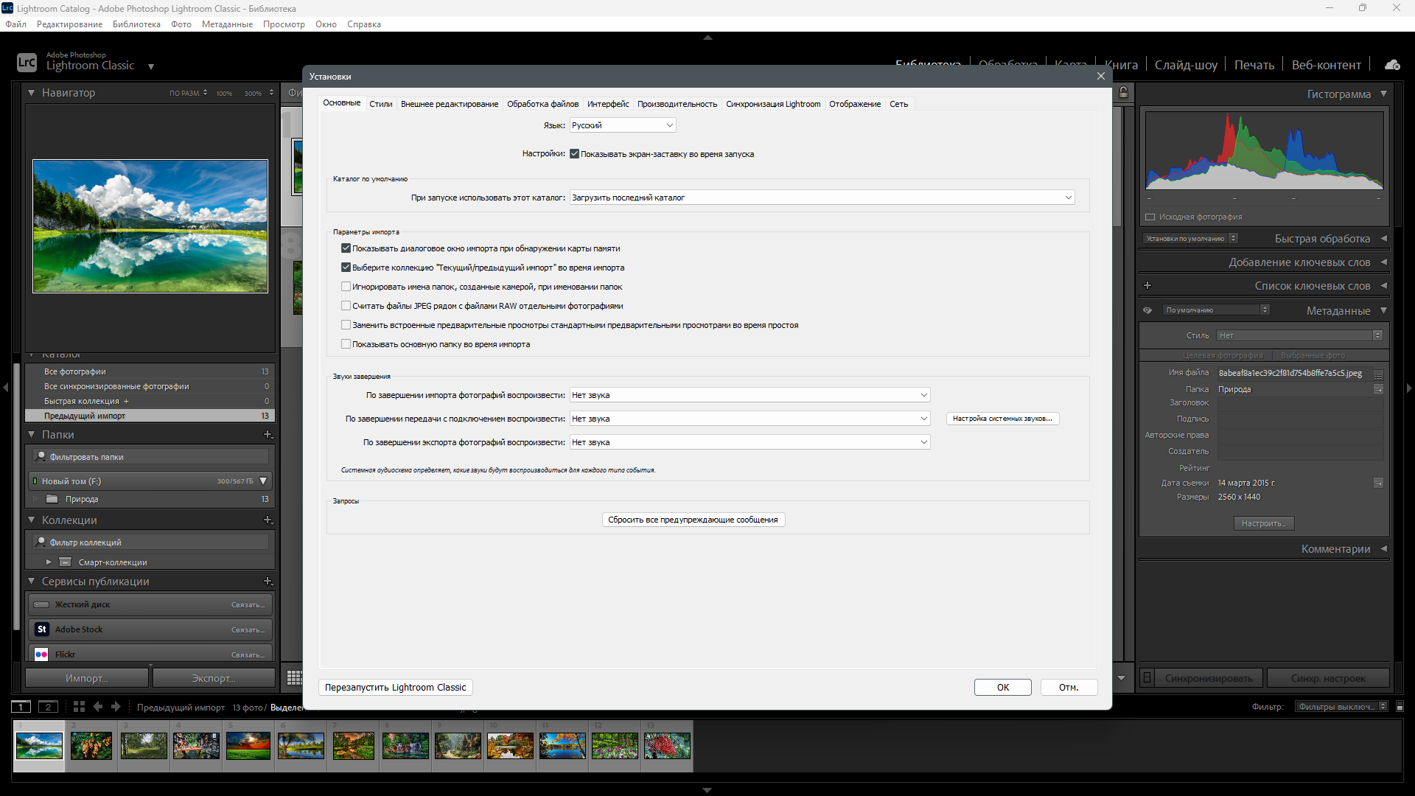Click the padlock icon beside the filter bar

pyautogui.click(x=1123, y=93)
